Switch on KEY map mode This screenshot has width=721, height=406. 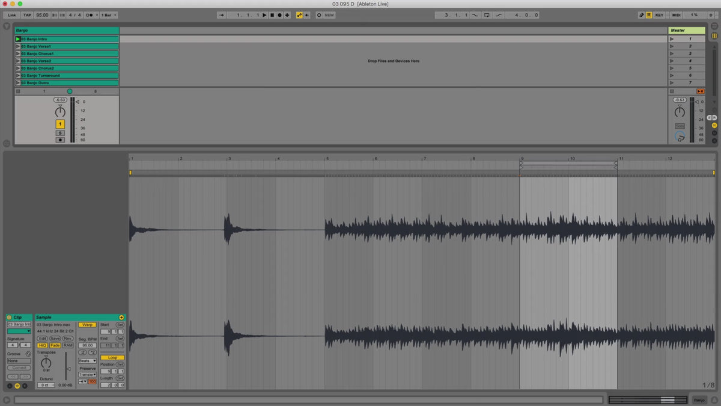(659, 15)
